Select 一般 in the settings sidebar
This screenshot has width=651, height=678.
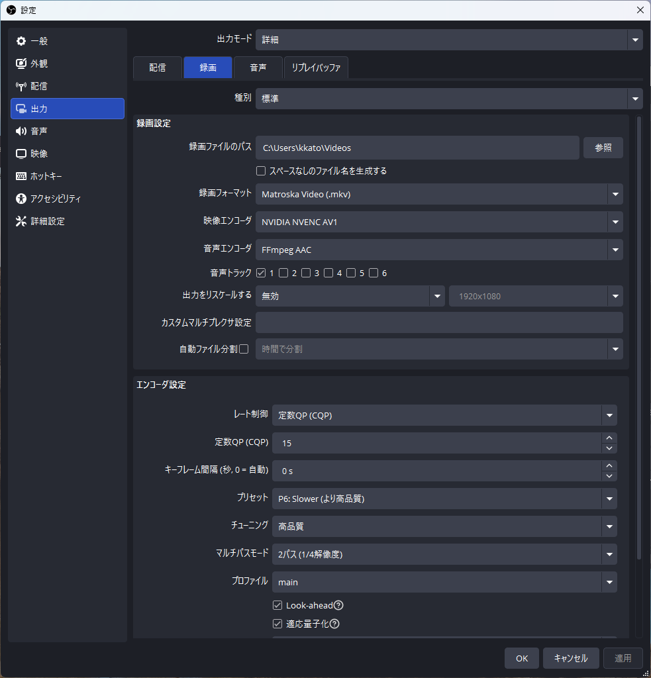[68, 41]
